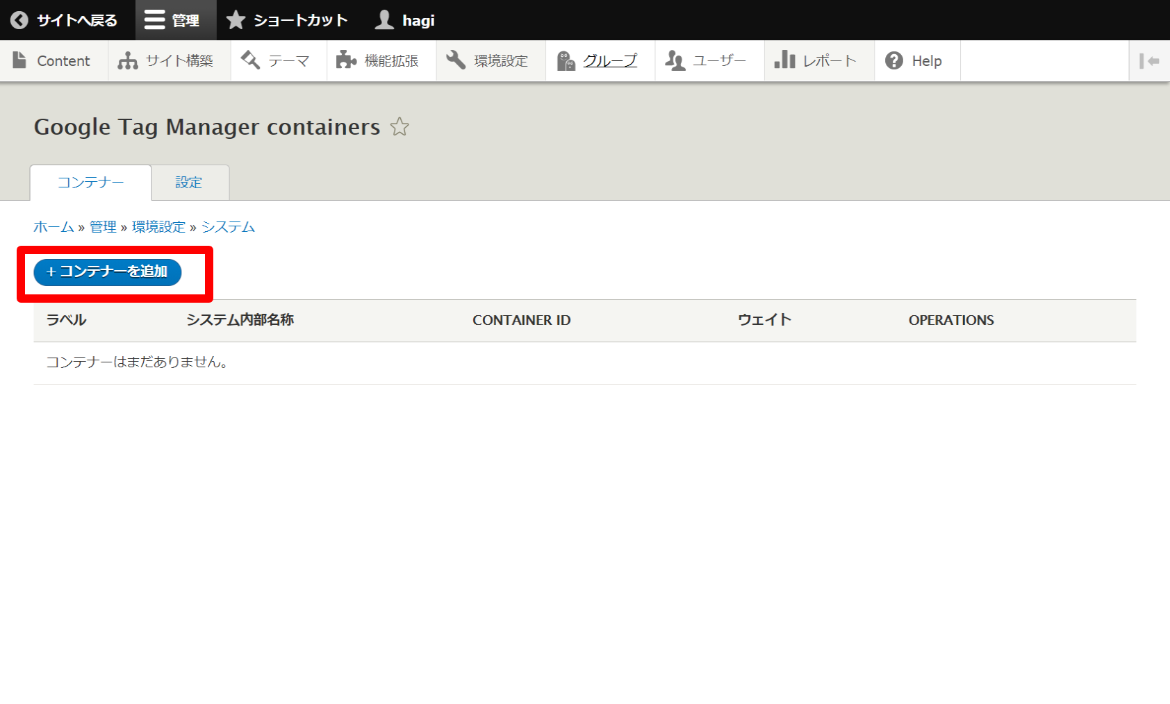Switch to the コンテナー tab
The width and height of the screenshot is (1170, 704).
(x=90, y=183)
